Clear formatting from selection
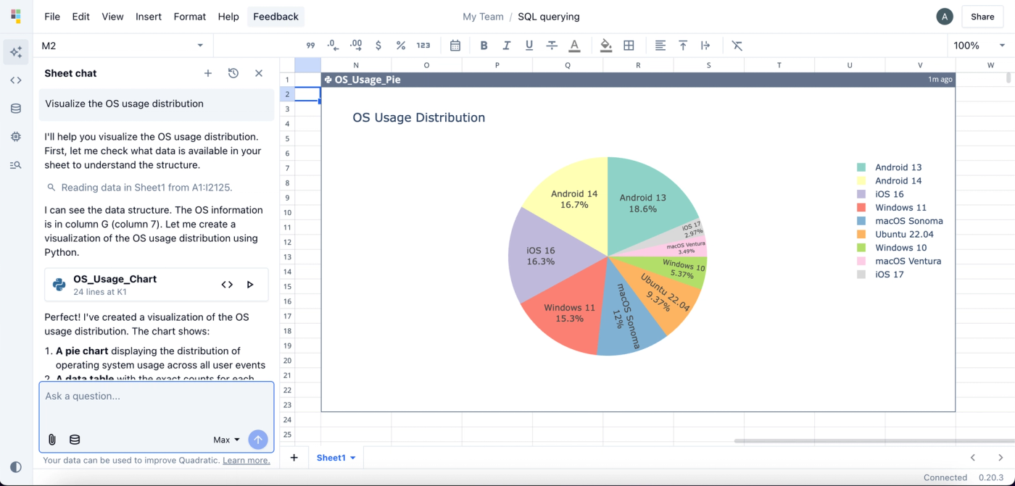The height and width of the screenshot is (486, 1015). 737,46
